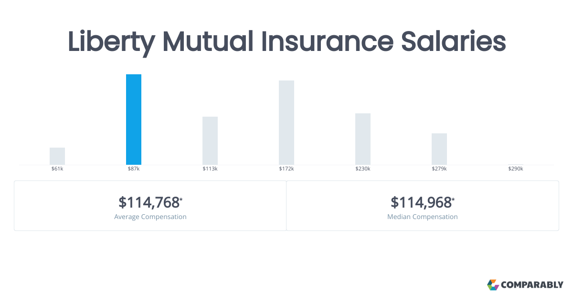
Task: Click the $87k axis label
Action: coord(134,169)
